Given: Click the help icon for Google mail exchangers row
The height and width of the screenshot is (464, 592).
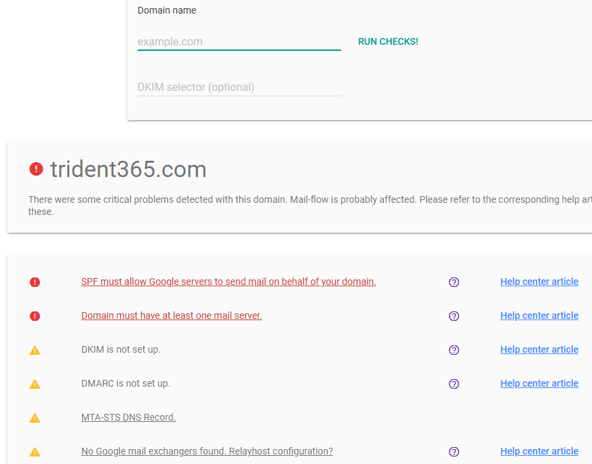Looking at the screenshot, I should tap(454, 452).
